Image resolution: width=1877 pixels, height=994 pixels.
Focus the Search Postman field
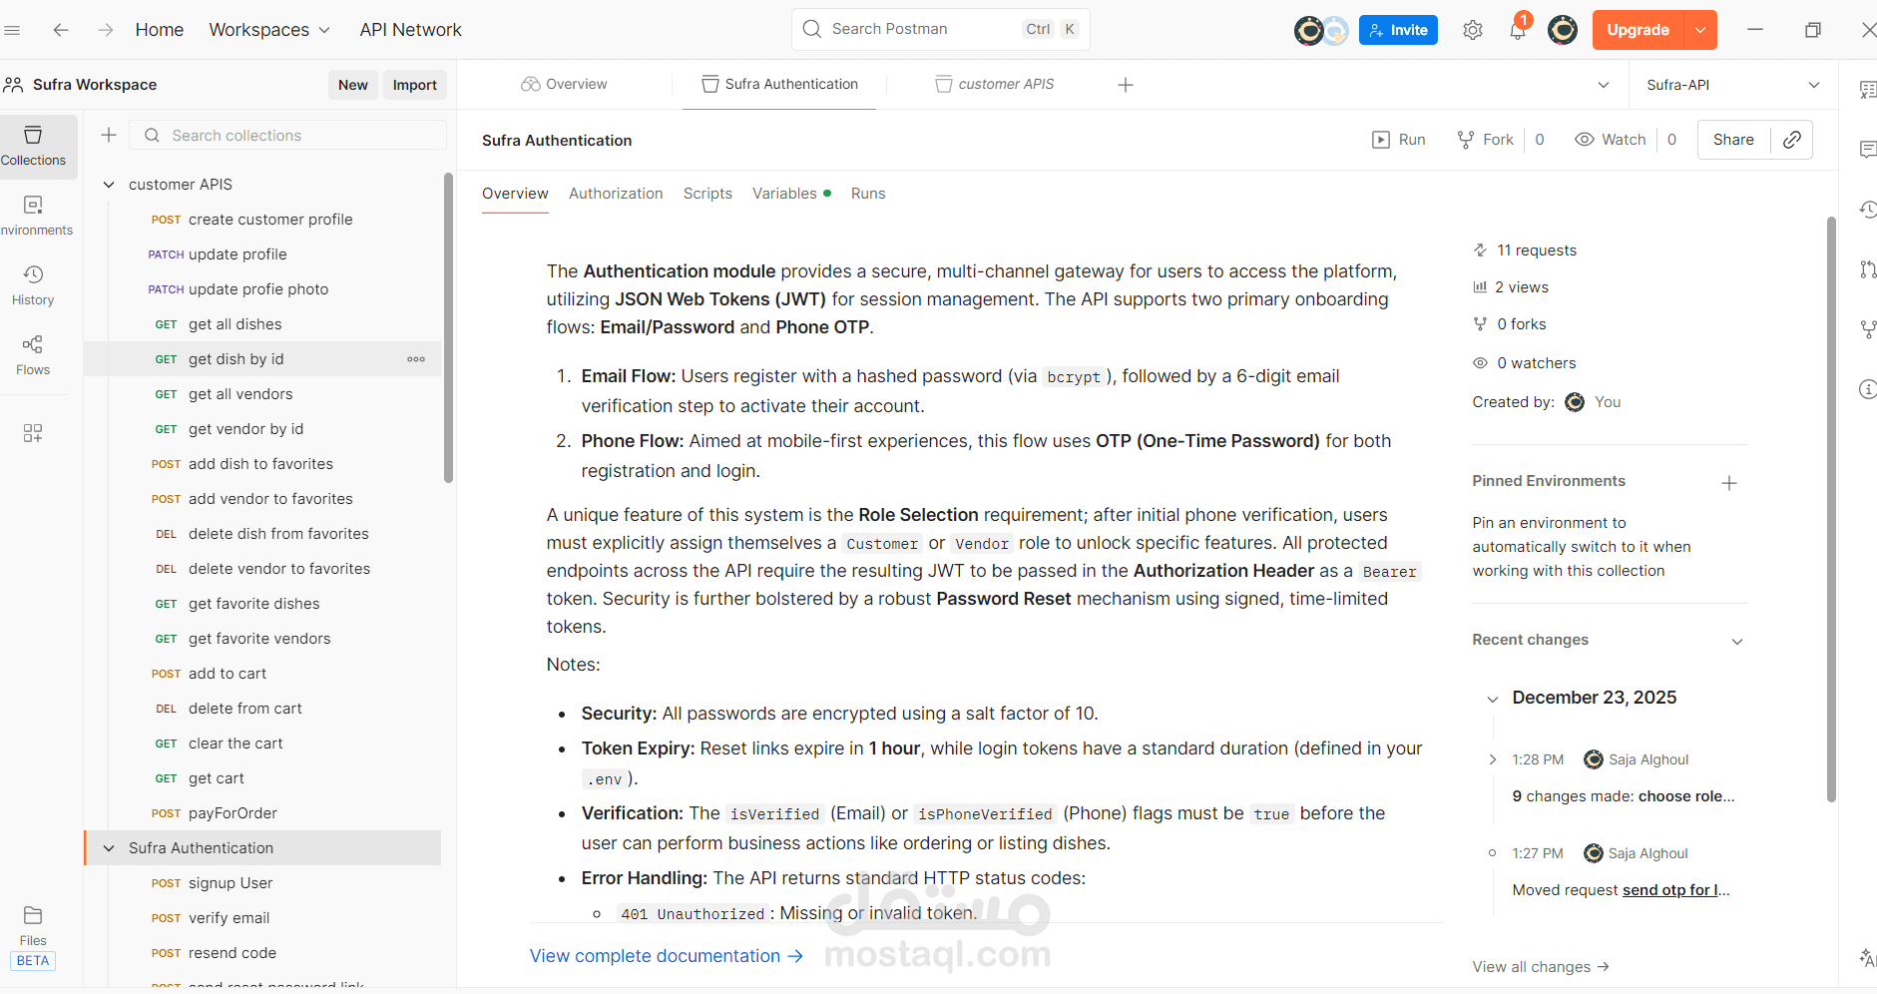tap(941, 29)
